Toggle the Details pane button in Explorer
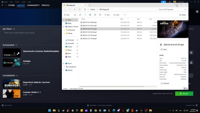200x113 pixels. [182, 15]
